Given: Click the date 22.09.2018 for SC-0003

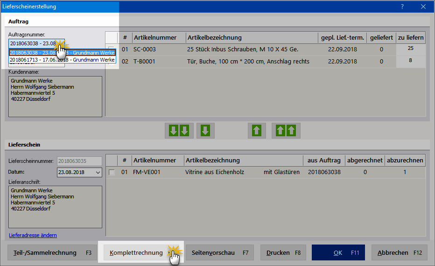Looking at the screenshot, I should coord(343,49).
